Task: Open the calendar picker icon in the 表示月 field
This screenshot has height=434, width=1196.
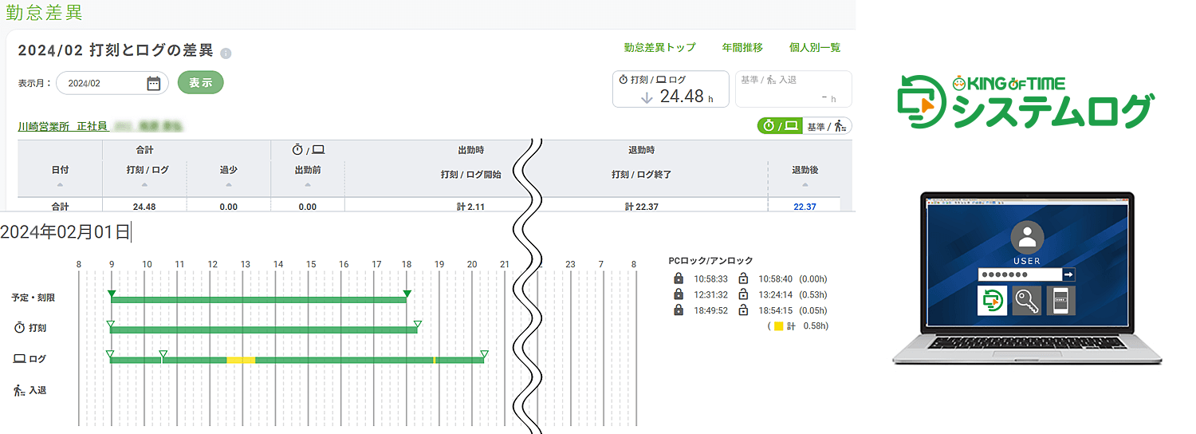Action: (154, 83)
